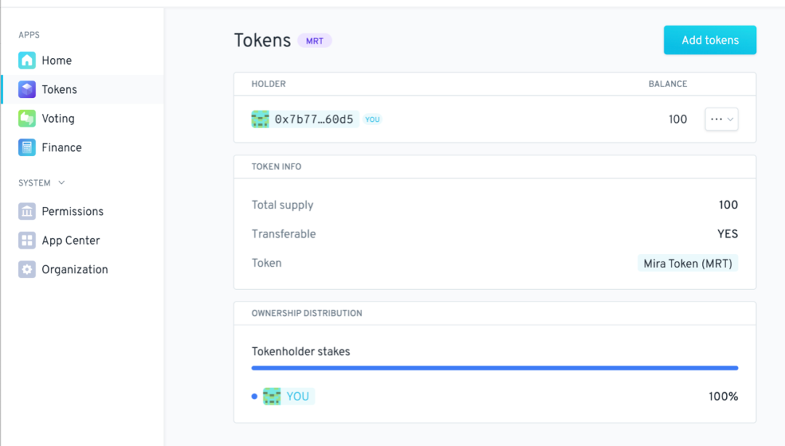Click the YOU label in tokenholder stakes
This screenshot has height=446, width=785.
(297, 397)
